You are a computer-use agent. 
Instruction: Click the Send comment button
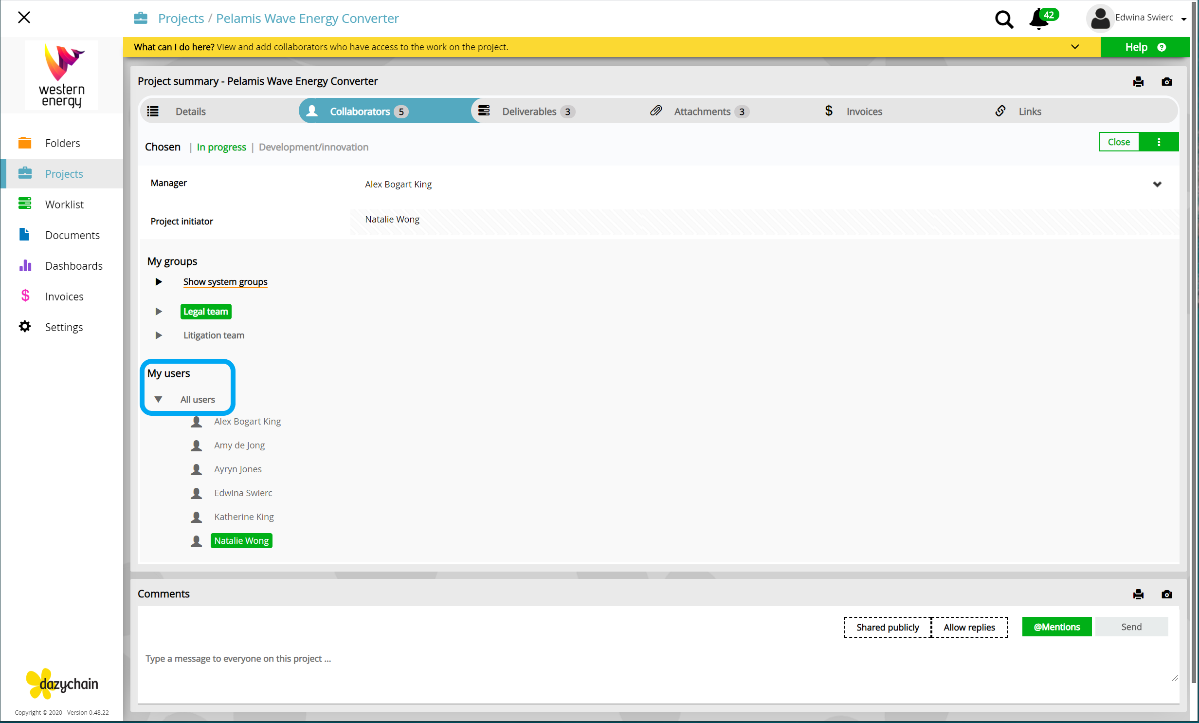pyautogui.click(x=1131, y=627)
